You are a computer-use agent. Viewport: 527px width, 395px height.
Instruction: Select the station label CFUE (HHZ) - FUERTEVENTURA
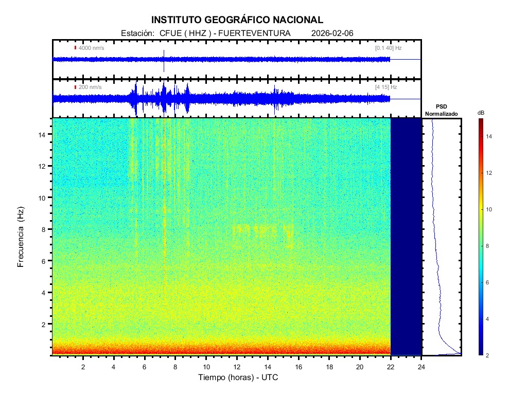point(205,33)
